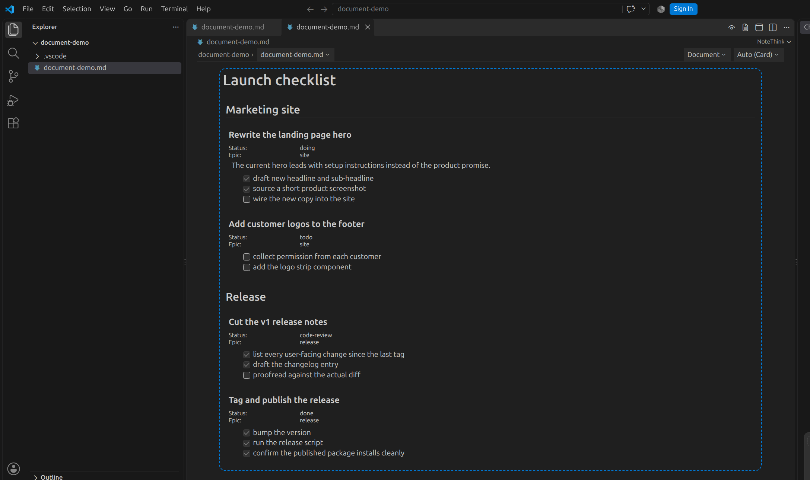Check 'proofread against the actual diff'
Viewport: 810px width, 480px height.
[x=247, y=375]
